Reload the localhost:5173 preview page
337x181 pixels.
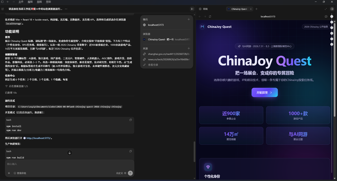click(210, 16)
